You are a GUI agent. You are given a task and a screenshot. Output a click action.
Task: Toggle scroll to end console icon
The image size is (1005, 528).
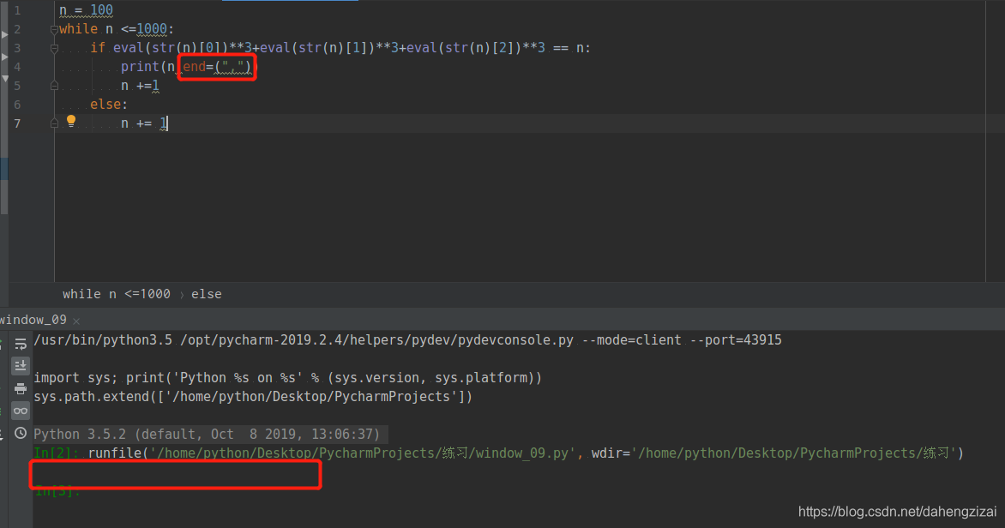click(x=21, y=366)
